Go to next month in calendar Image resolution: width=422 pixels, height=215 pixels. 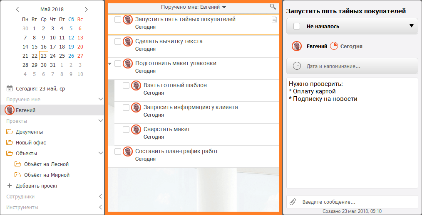86,10
